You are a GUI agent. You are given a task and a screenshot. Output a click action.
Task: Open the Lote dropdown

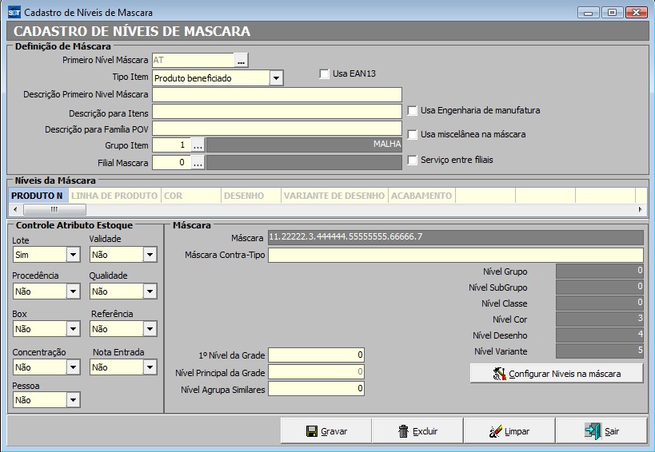pos(74,255)
